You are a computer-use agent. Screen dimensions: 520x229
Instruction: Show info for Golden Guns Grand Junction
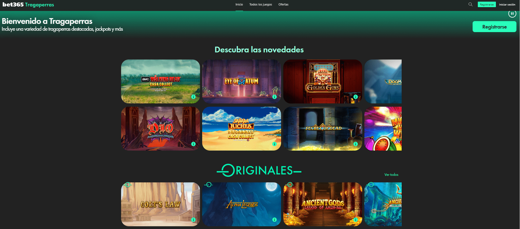pyautogui.click(x=356, y=97)
